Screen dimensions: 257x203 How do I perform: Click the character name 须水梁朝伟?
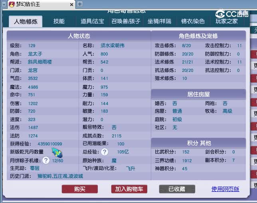click(x=113, y=46)
